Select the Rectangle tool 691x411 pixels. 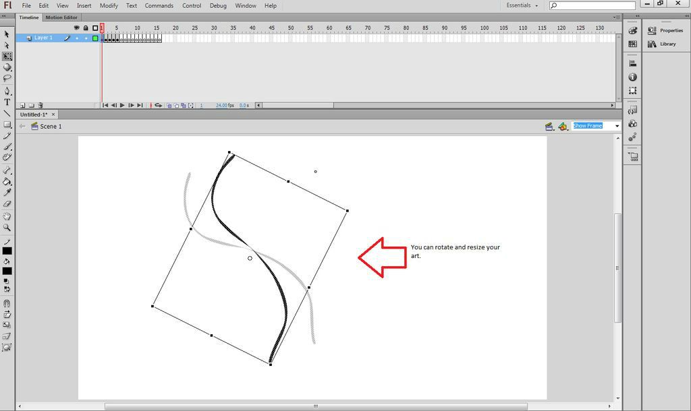7,125
